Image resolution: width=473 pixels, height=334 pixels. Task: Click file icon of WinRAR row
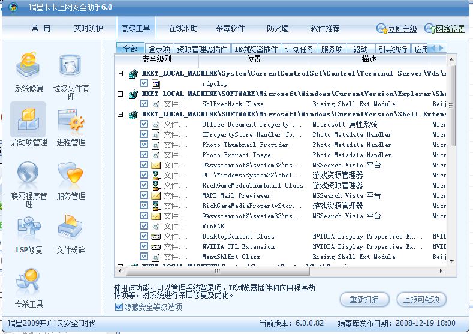tap(156, 227)
